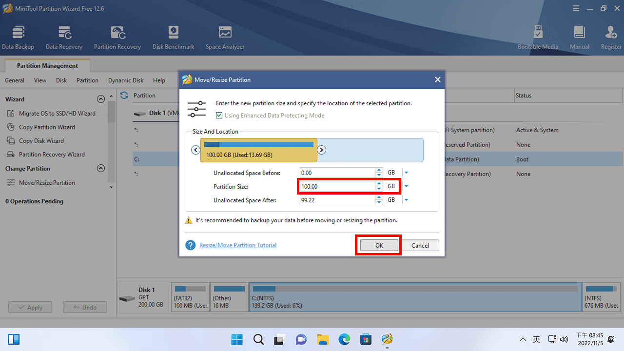Open Disk Benchmark
Screen dimensions: 624x351
click(173, 37)
